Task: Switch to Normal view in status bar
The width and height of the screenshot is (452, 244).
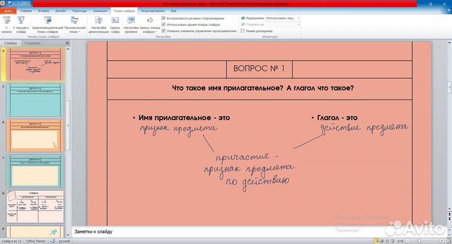Action: pyautogui.click(x=377, y=241)
